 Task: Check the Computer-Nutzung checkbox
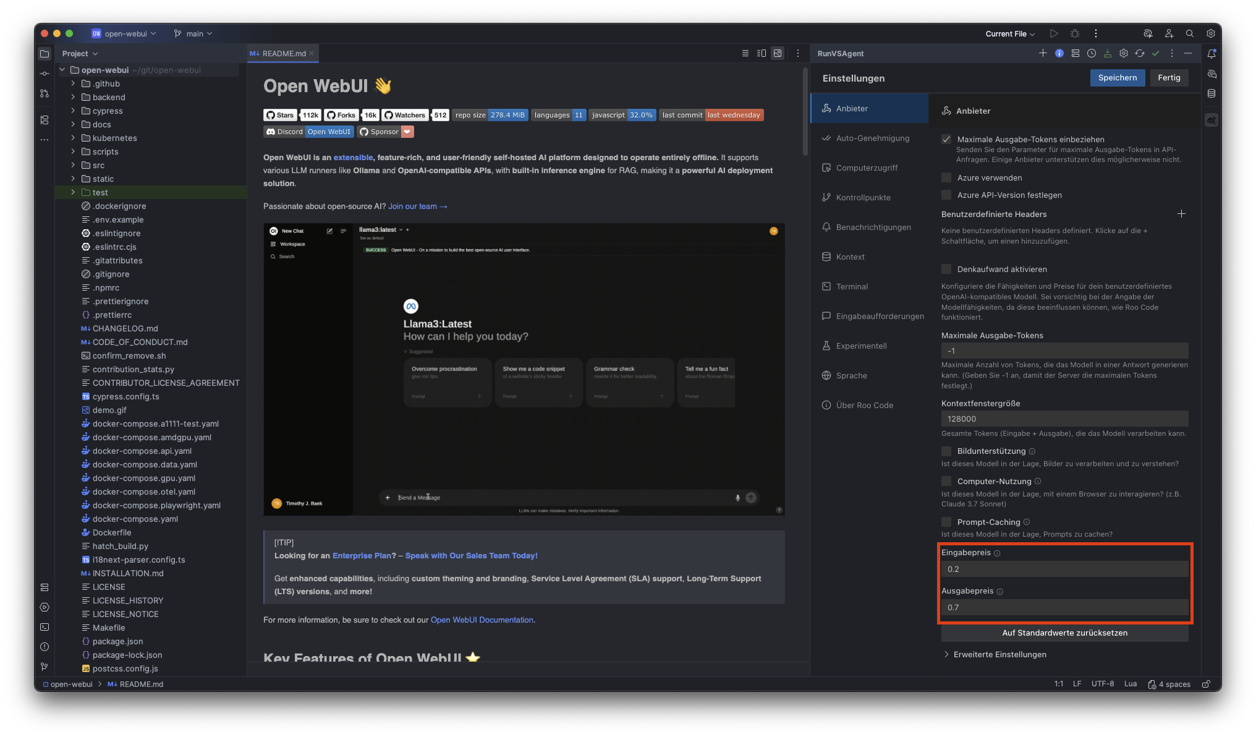(x=946, y=481)
